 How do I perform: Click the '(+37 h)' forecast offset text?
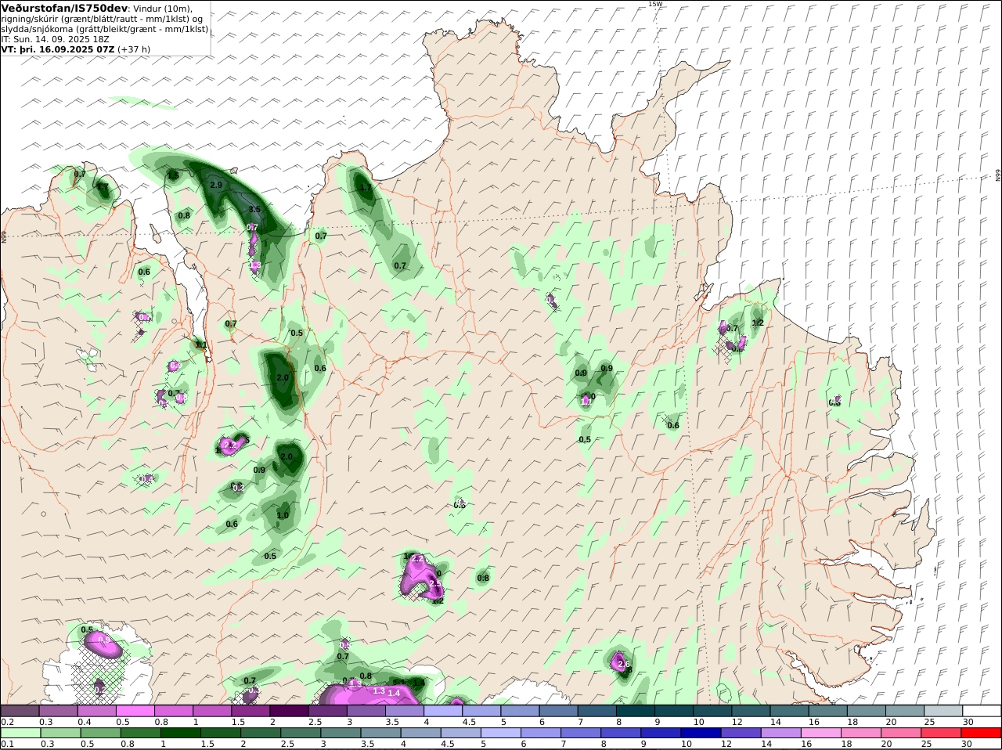click(x=134, y=49)
